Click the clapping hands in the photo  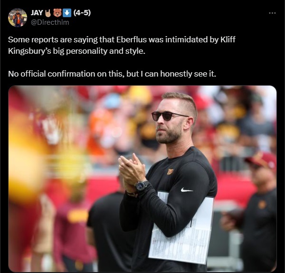point(132,171)
